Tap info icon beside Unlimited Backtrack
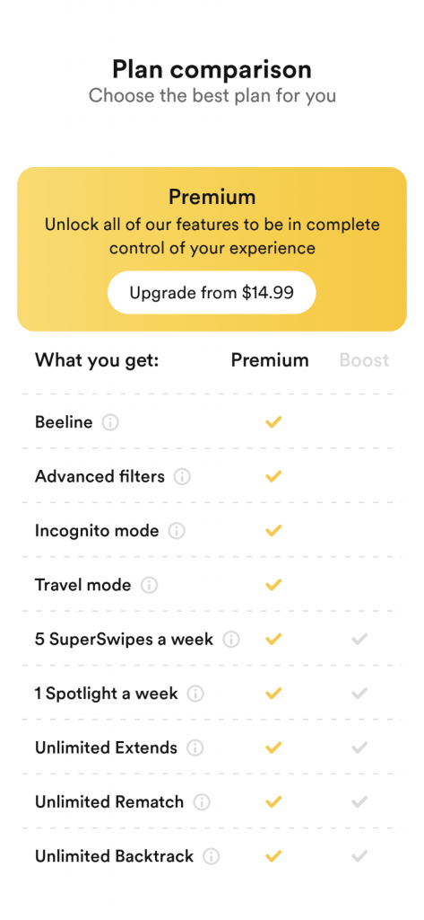424x920 pixels. coord(212,856)
